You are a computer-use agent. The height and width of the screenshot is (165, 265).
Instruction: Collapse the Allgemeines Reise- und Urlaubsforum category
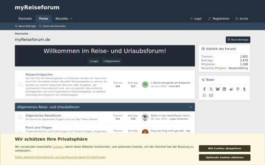[x=190, y=107]
